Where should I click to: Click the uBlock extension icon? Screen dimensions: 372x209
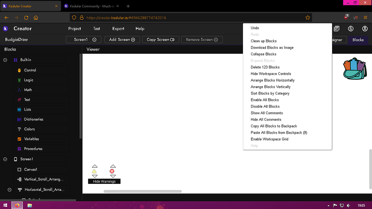tap(346, 17)
